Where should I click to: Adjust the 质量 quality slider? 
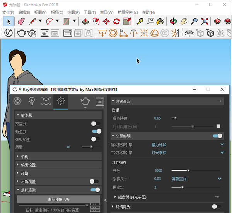tap(91, 147)
